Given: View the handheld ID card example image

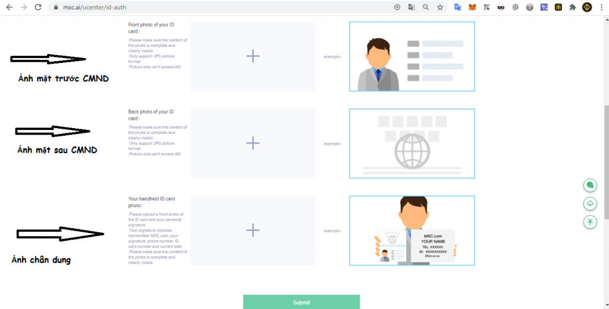Looking at the screenshot, I should coord(412,231).
